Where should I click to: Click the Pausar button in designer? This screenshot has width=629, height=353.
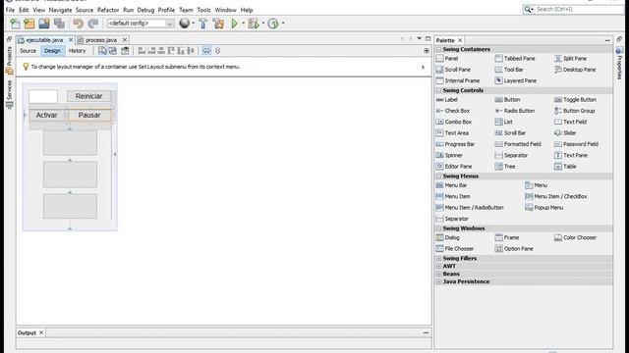coord(89,116)
